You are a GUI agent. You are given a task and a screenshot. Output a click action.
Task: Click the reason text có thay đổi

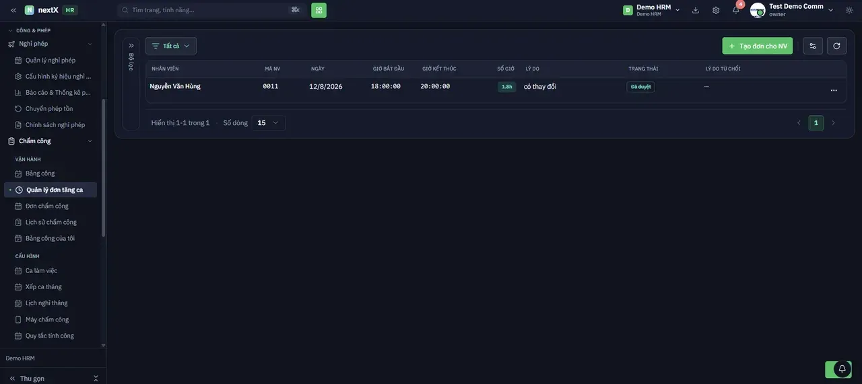point(540,87)
